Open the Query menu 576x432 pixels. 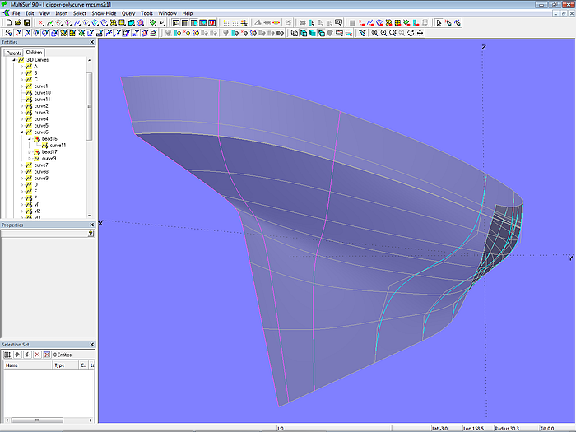point(128,13)
